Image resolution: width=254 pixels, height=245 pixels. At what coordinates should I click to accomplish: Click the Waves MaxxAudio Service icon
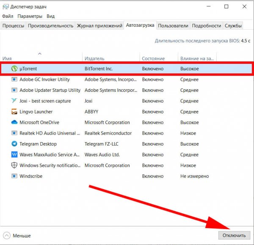[14, 155]
